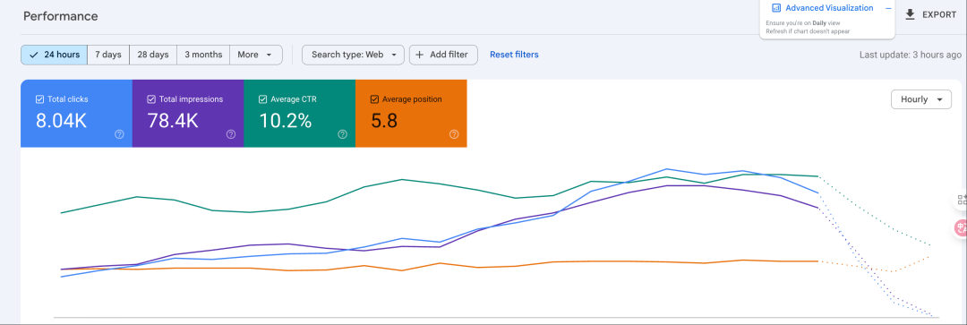Click the Performance page heading
The image size is (967, 325).
coord(61,16)
